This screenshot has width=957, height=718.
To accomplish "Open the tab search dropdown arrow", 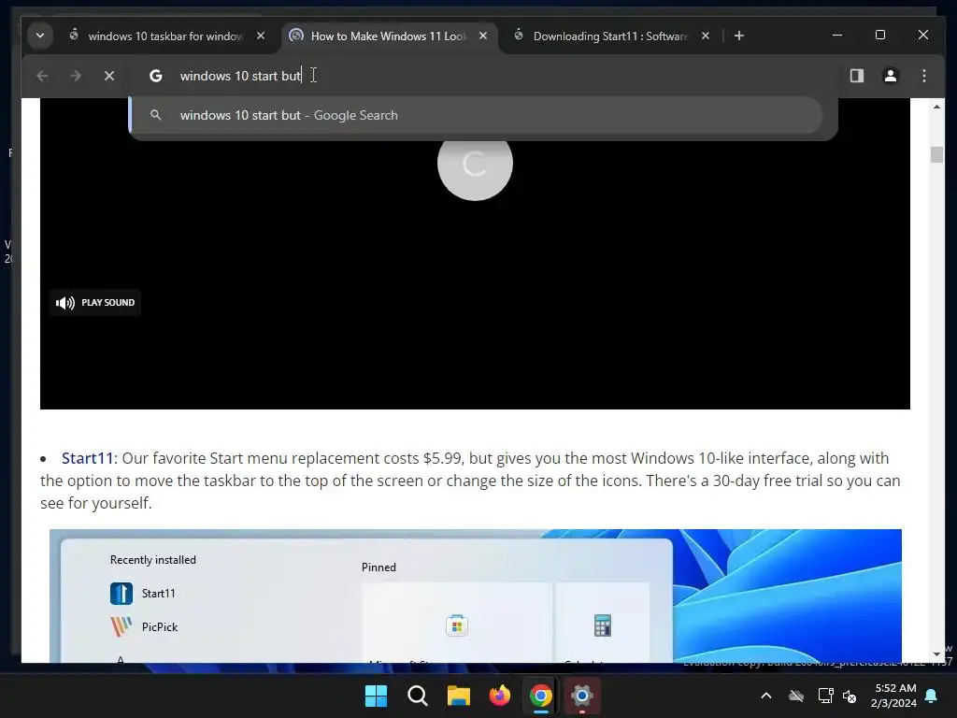I will pyautogui.click(x=39, y=36).
